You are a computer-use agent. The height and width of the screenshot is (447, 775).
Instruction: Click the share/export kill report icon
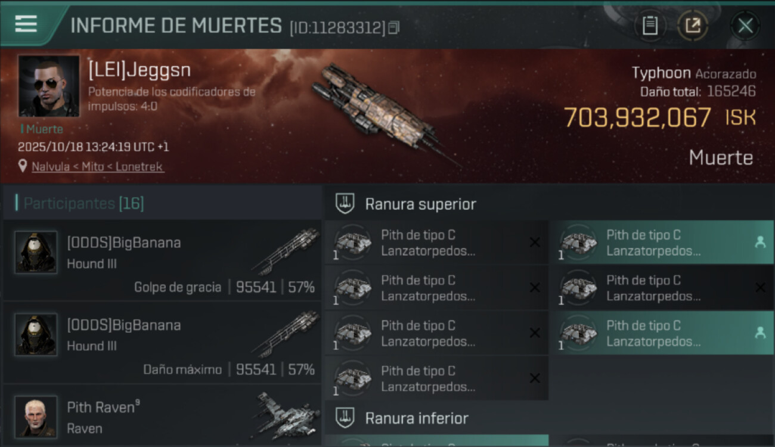[x=693, y=26]
